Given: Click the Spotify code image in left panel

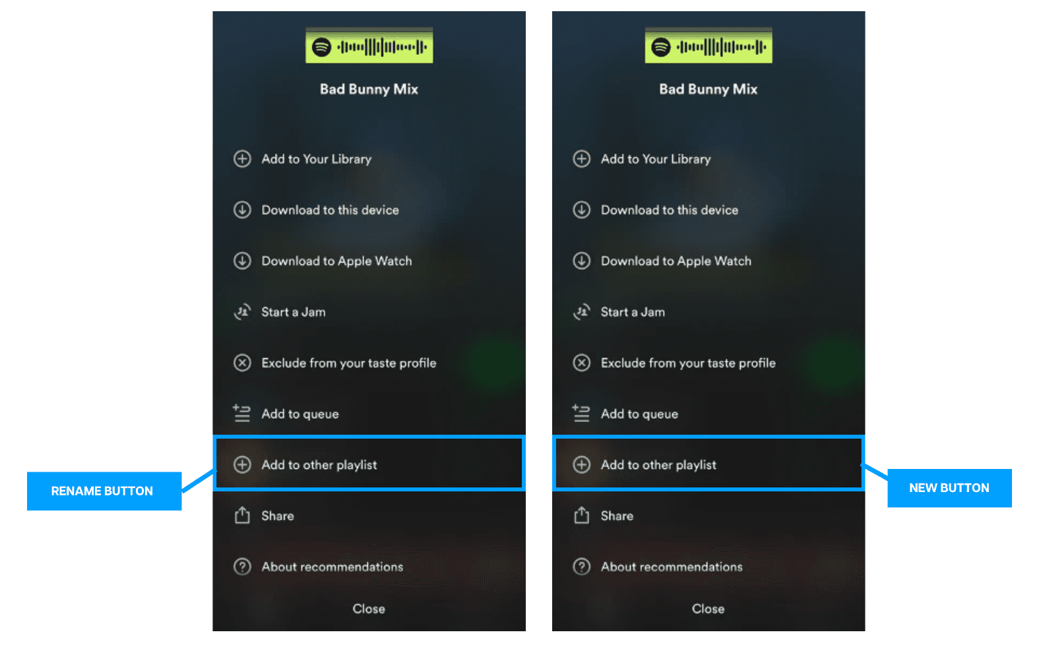Looking at the screenshot, I should (369, 46).
